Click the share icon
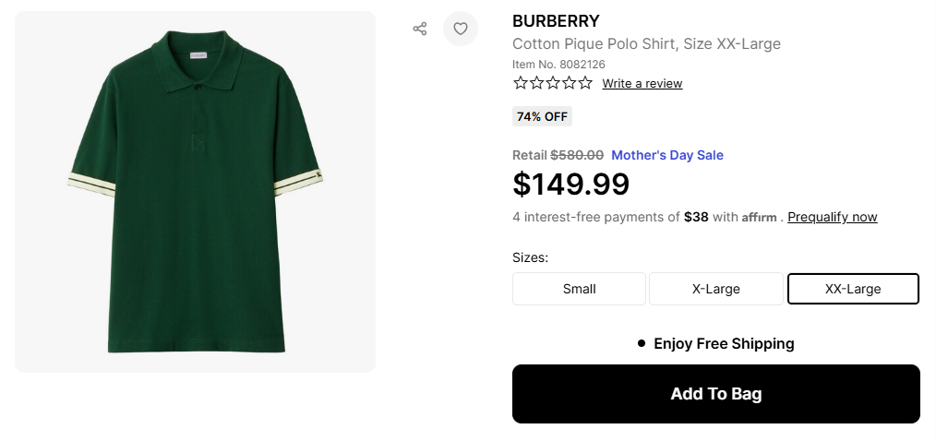The image size is (936, 441). coord(420,29)
